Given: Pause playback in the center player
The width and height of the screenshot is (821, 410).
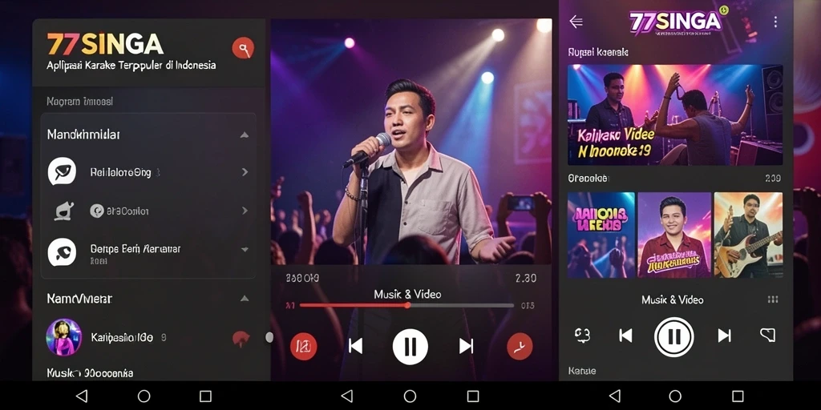Looking at the screenshot, I should click(x=410, y=346).
